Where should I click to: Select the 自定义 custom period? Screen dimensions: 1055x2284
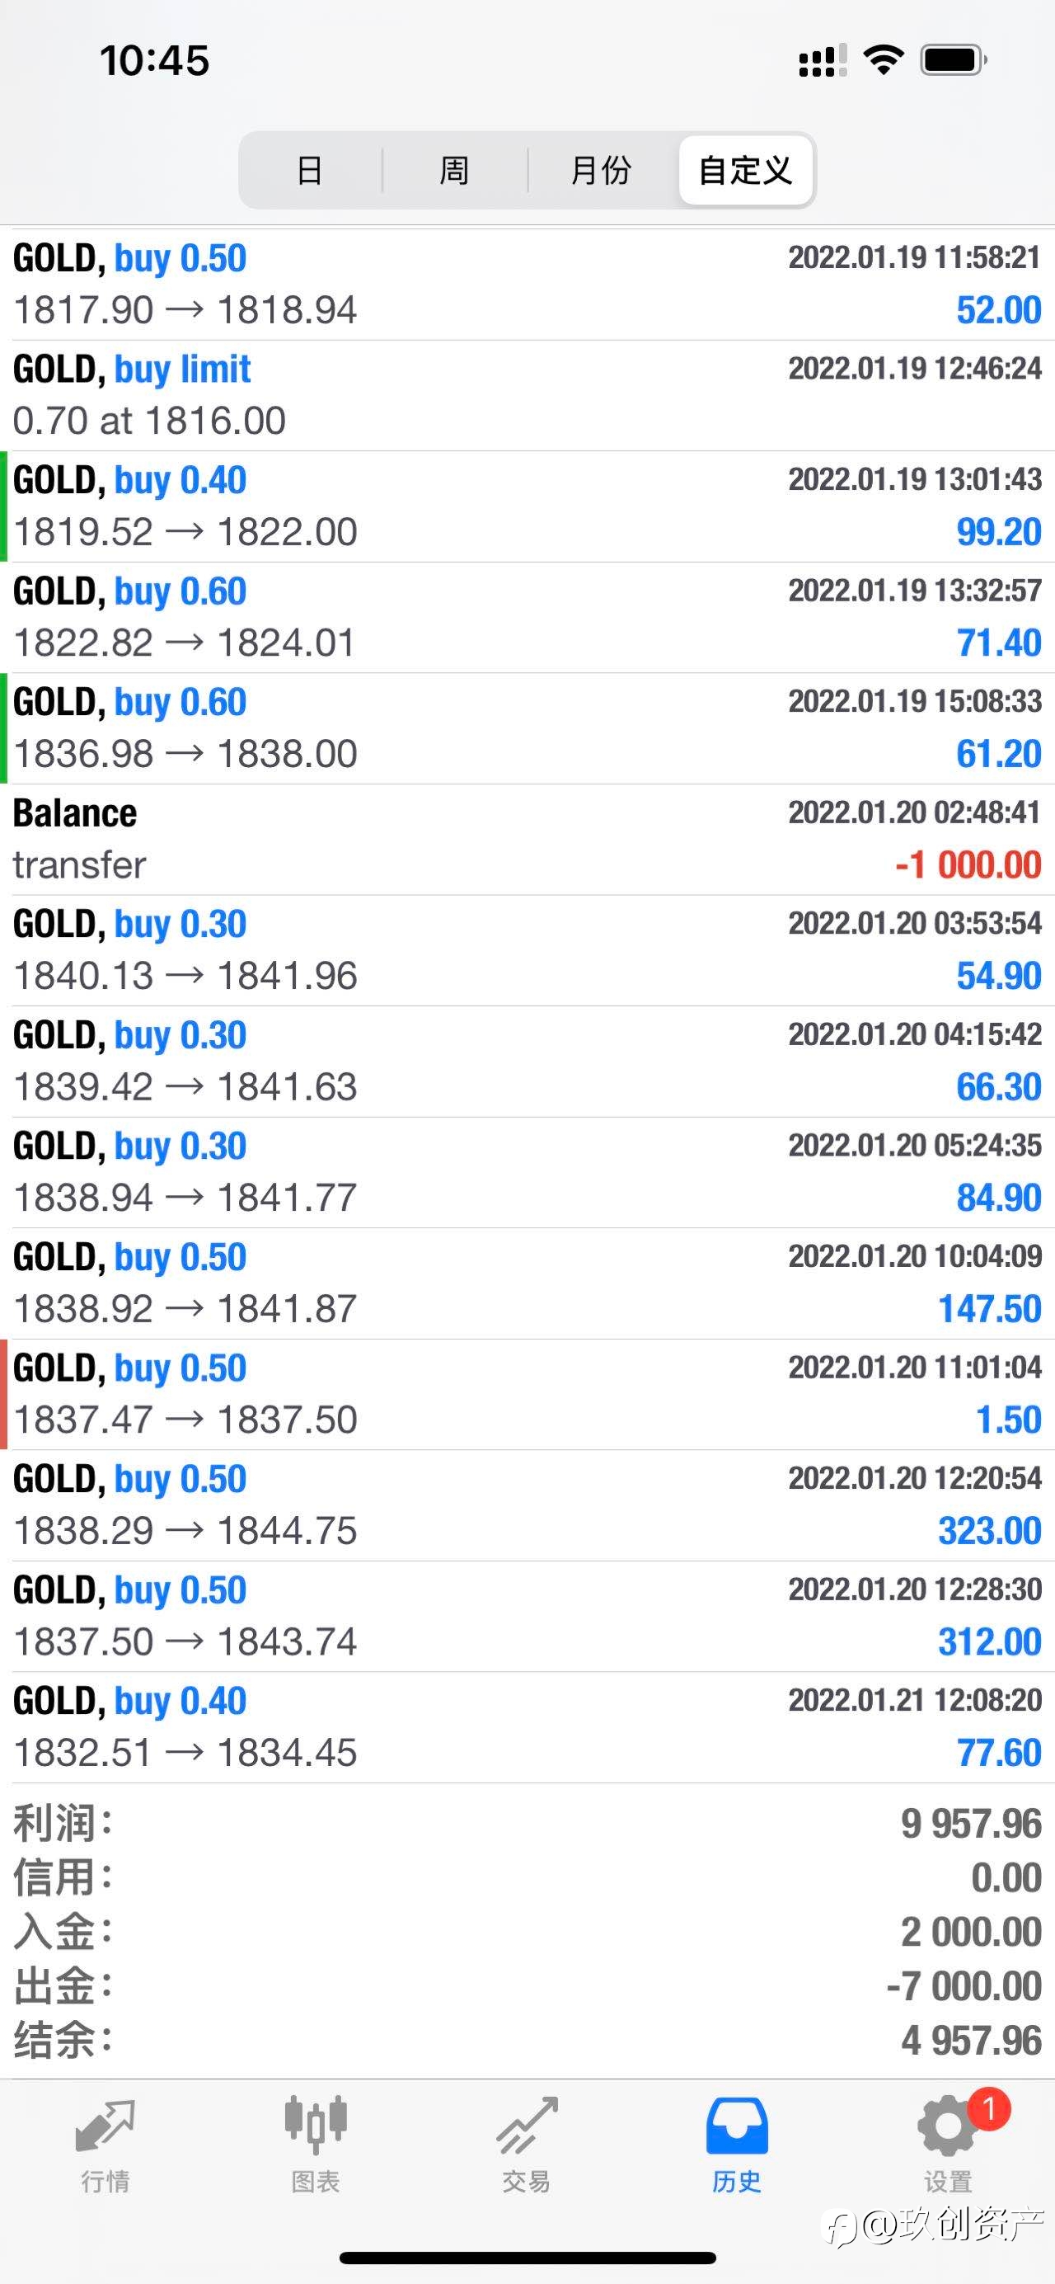point(745,170)
